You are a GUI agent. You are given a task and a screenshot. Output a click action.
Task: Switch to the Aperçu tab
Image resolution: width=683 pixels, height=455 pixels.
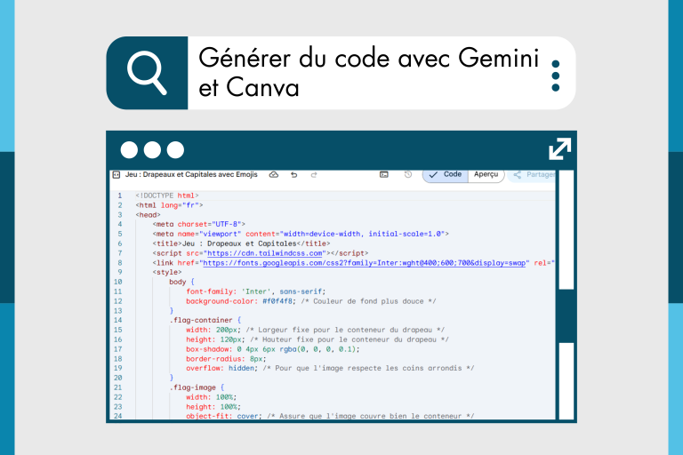click(486, 174)
